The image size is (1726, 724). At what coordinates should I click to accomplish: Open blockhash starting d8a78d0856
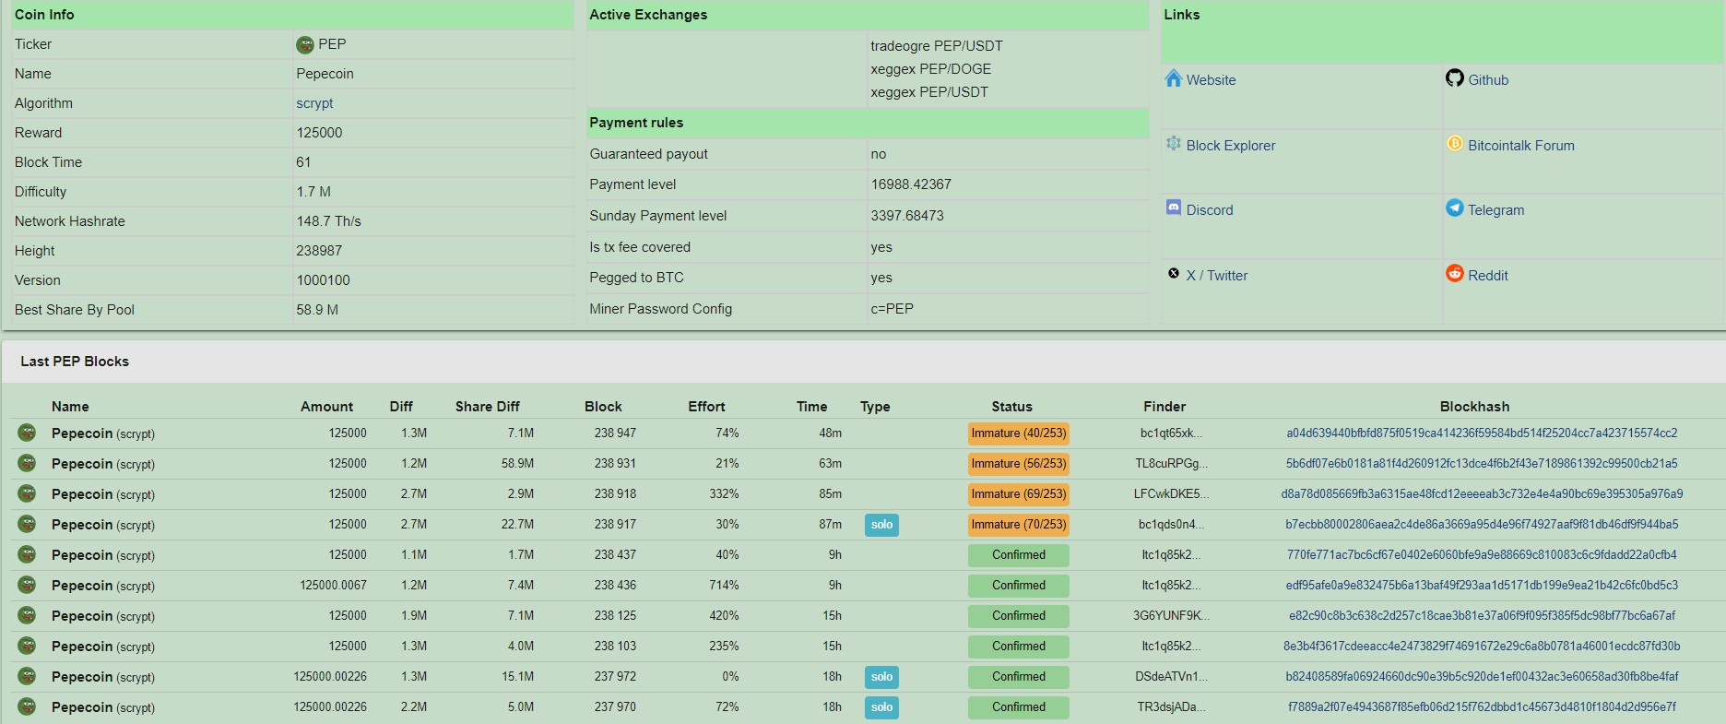1482,493
